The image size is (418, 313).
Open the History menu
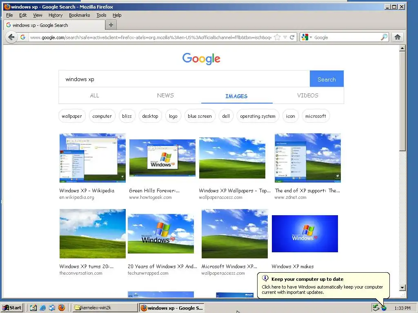[x=56, y=15]
